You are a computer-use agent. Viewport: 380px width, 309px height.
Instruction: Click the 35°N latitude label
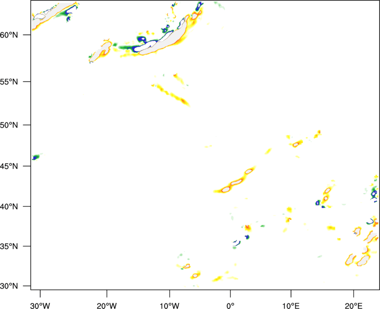pyautogui.click(x=9, y=246)
